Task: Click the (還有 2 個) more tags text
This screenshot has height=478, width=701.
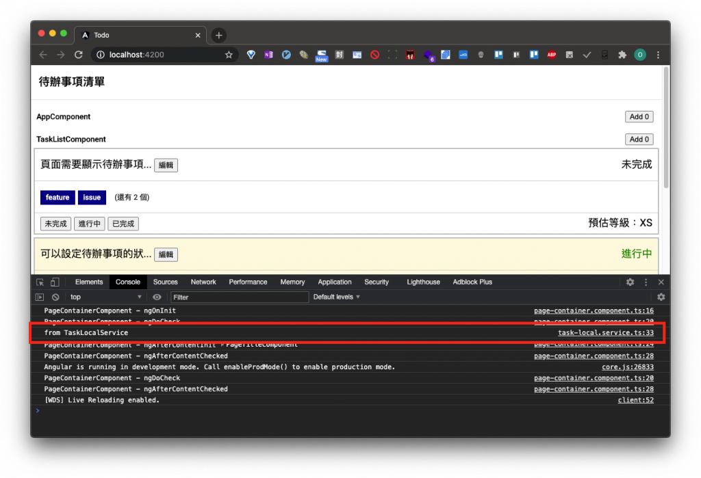Action: tap(132, 198)
